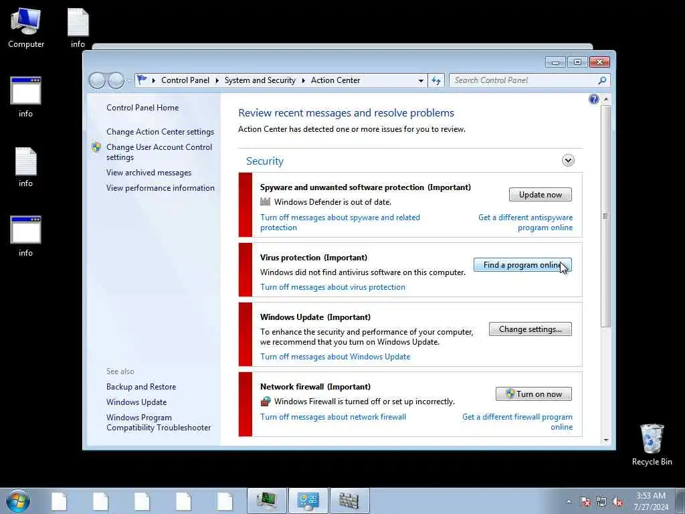Click the UAC shield icon in sidebar
685x514 pixels.
(x=96, y=147)
